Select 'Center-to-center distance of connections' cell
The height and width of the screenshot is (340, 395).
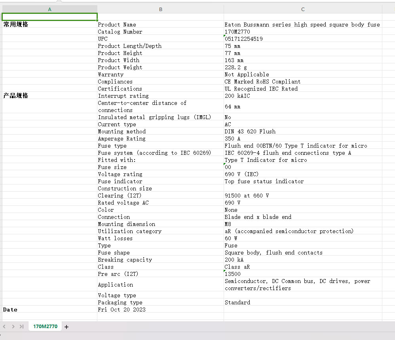click(x=160, y=106)
